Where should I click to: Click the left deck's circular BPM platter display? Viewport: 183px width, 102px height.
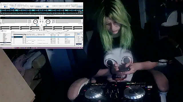tap(35, 22)
